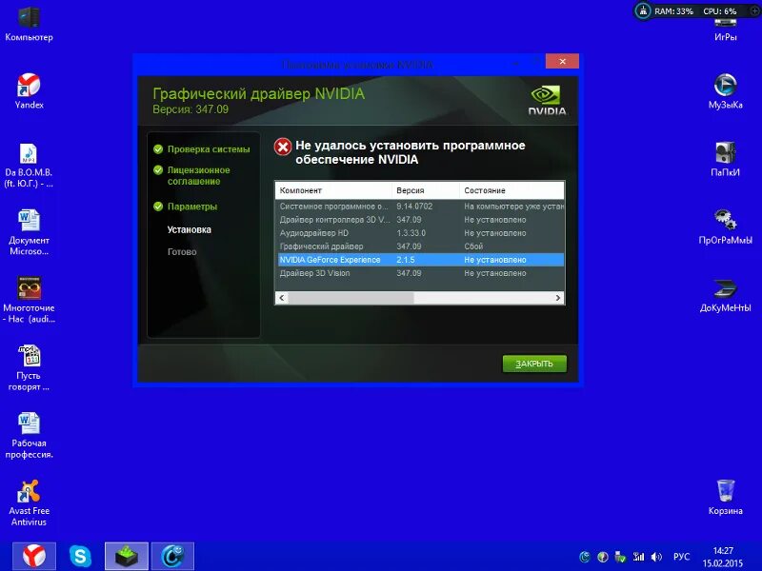Screen dimensions: 762x571
Task: Click the РУС language indicator
Action: click(681, 557)
